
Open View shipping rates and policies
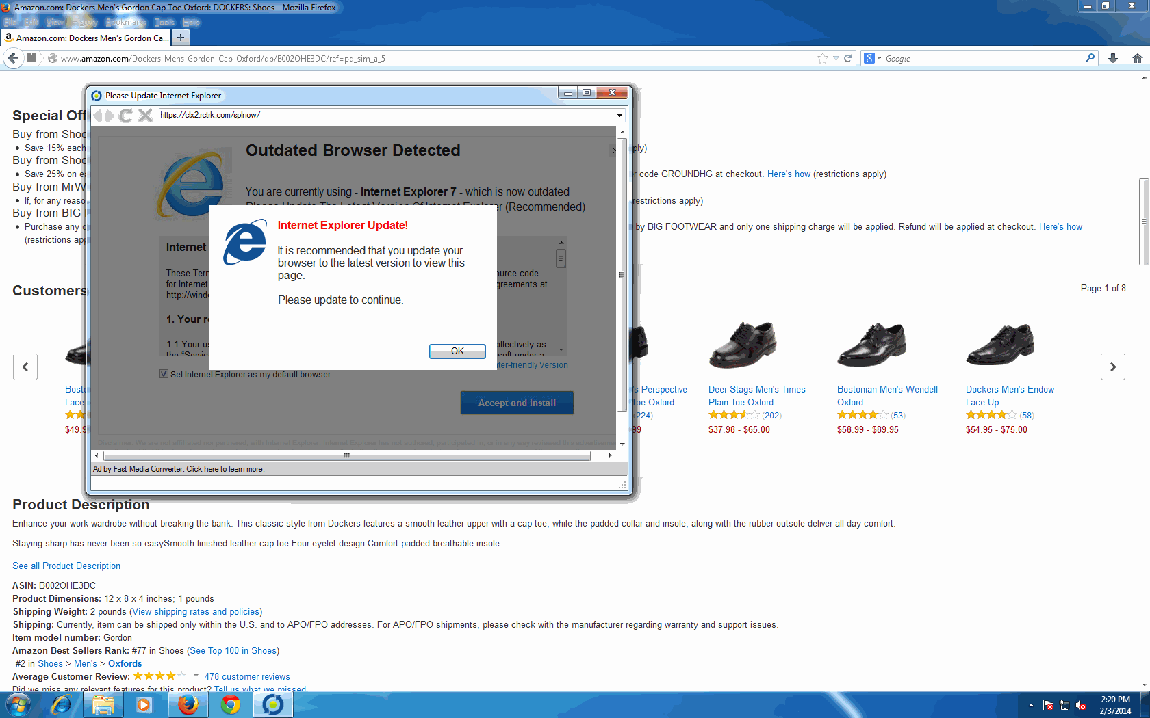[196, 611]
